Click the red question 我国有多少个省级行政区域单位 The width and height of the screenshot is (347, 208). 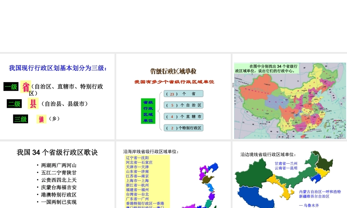[x=175, y=82]
